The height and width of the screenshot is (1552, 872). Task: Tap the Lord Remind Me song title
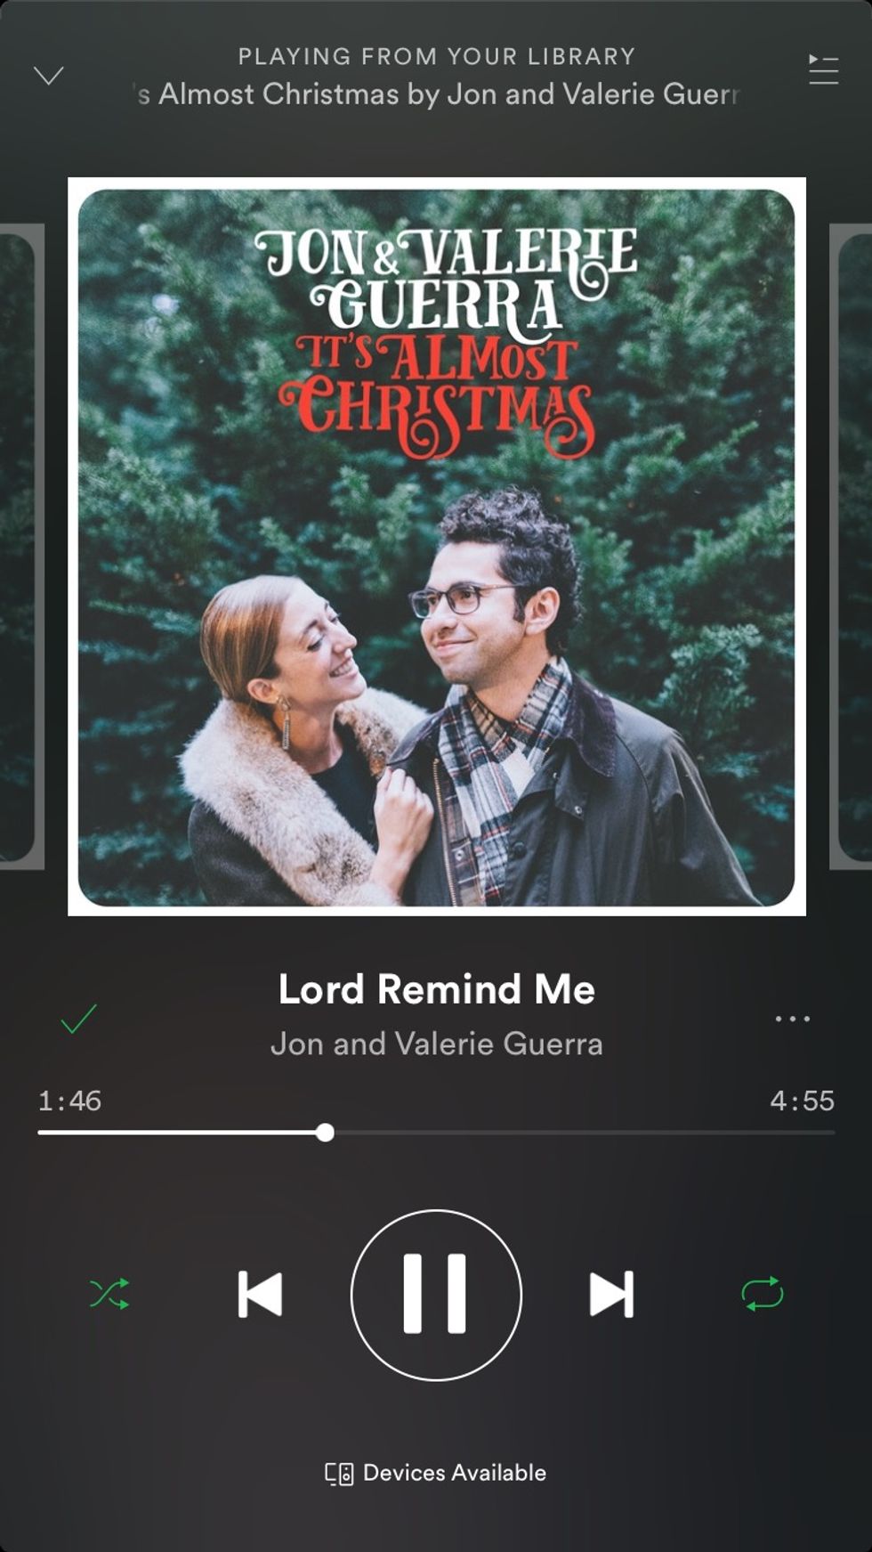(436, 989)
